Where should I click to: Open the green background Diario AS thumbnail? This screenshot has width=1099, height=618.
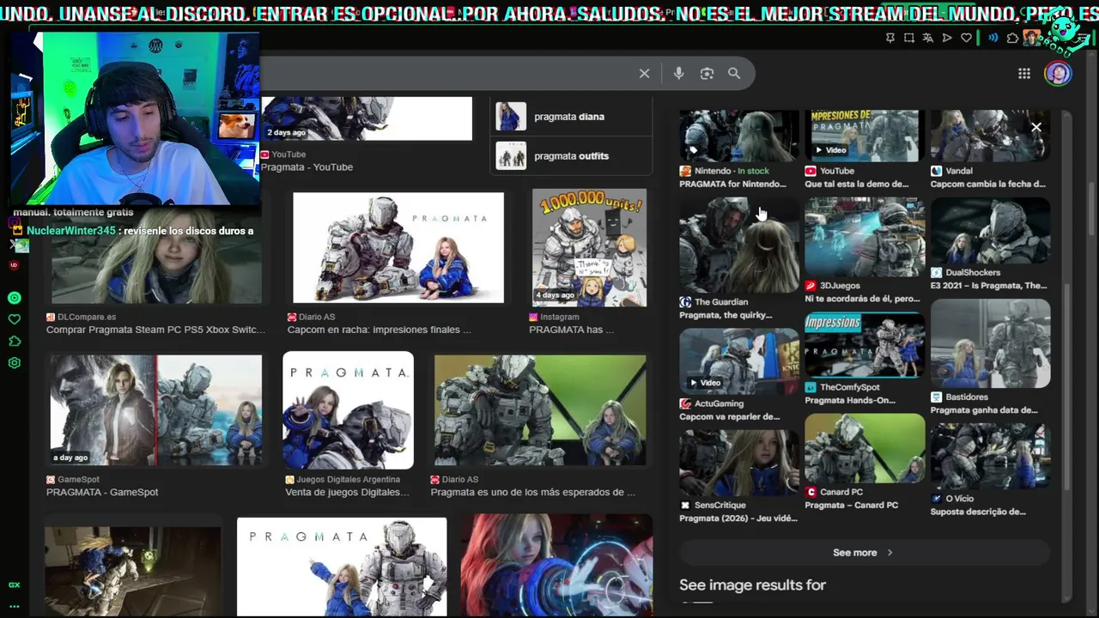coord(540,410)
